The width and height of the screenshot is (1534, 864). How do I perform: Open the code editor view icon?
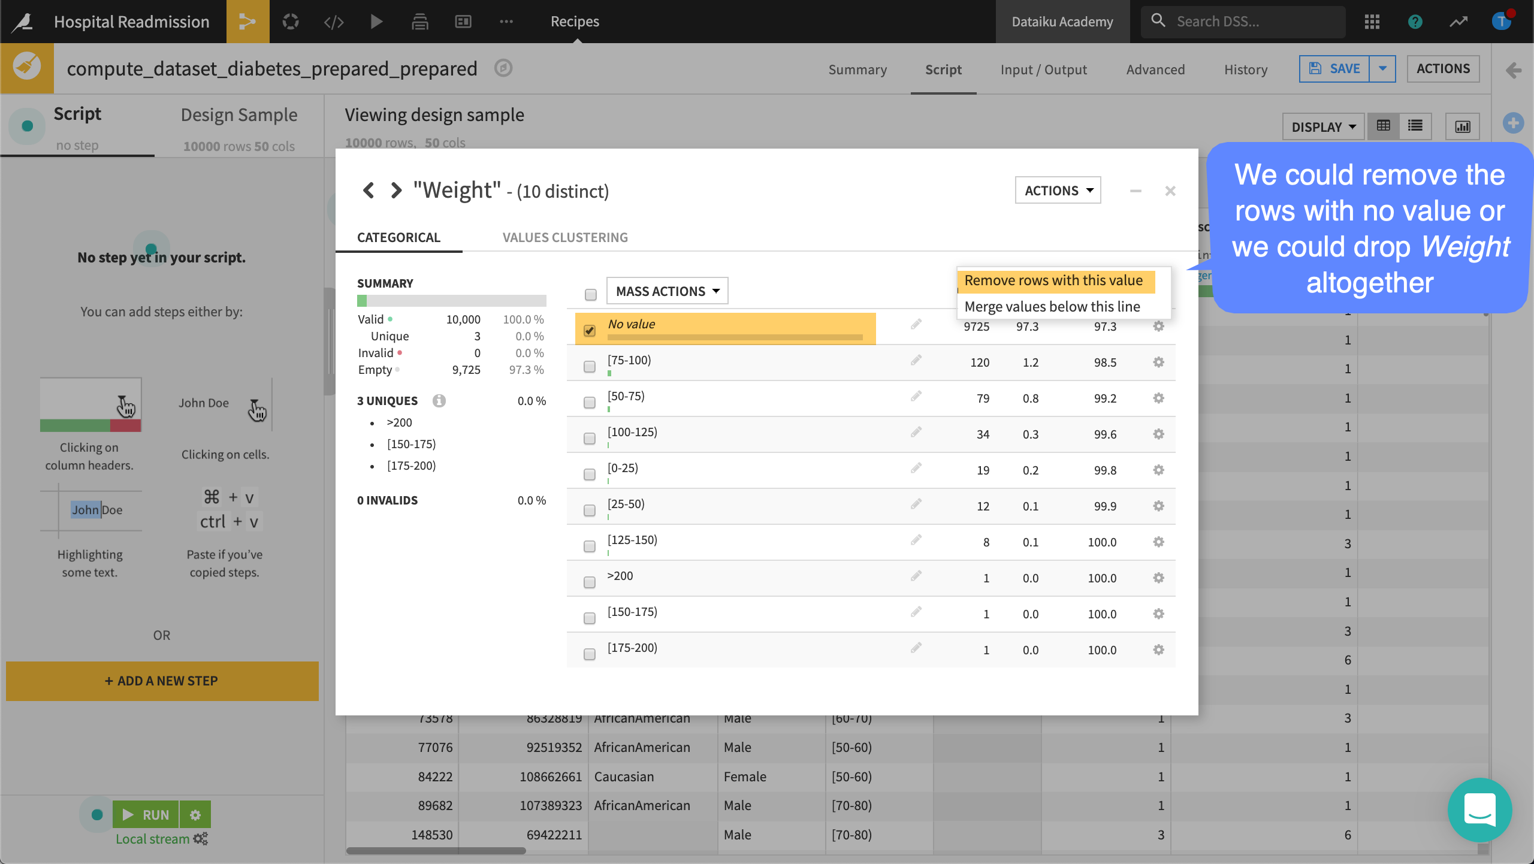334,21
